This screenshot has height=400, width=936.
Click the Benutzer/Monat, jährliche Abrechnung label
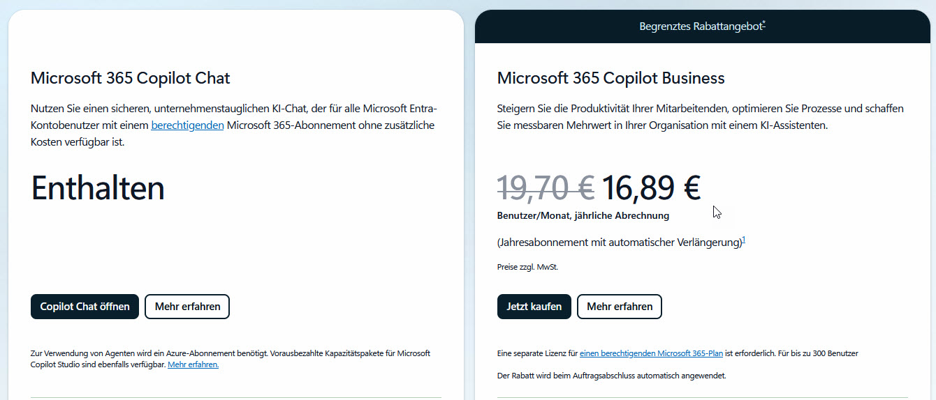[x=583, y=216]
